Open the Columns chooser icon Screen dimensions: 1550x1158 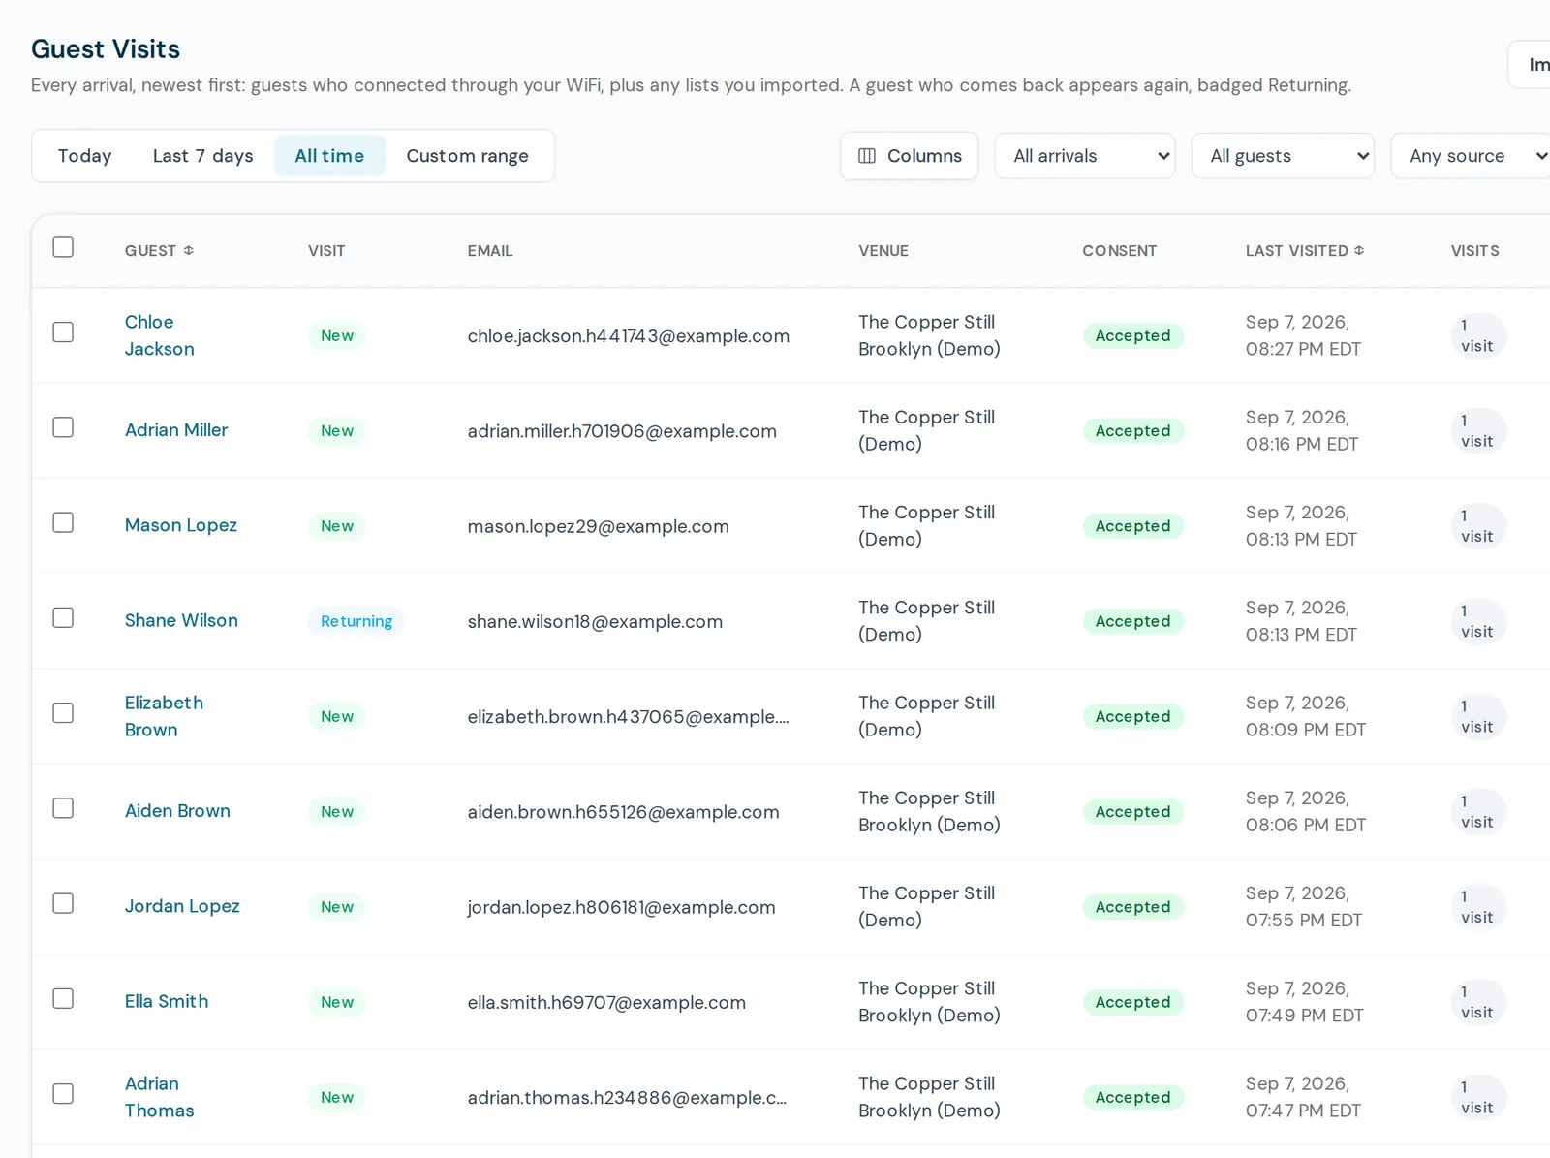(867, 156)
